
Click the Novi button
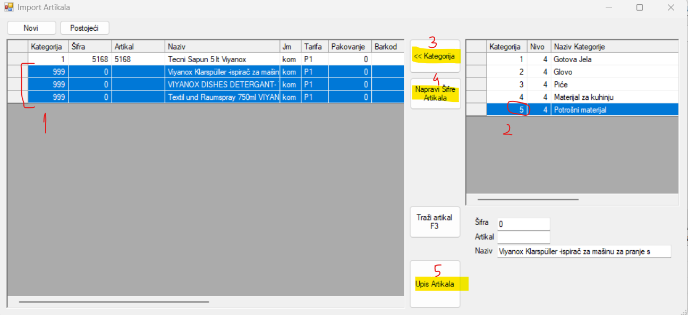(31, 28)
